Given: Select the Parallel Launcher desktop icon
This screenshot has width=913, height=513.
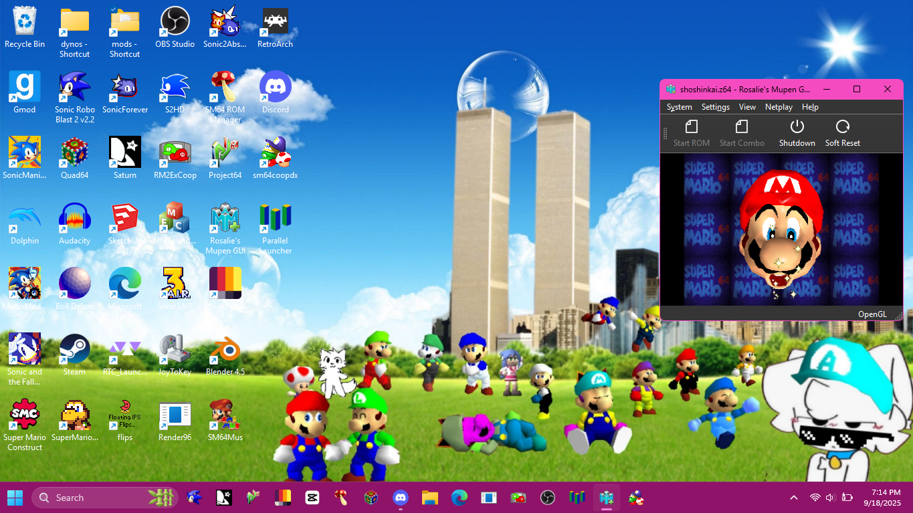Looking at the screenshot, I should pos(275,224).
